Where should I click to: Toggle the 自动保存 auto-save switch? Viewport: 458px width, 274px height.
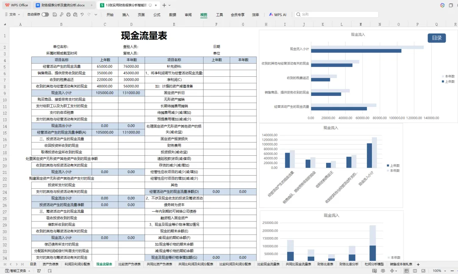[45, 14]
